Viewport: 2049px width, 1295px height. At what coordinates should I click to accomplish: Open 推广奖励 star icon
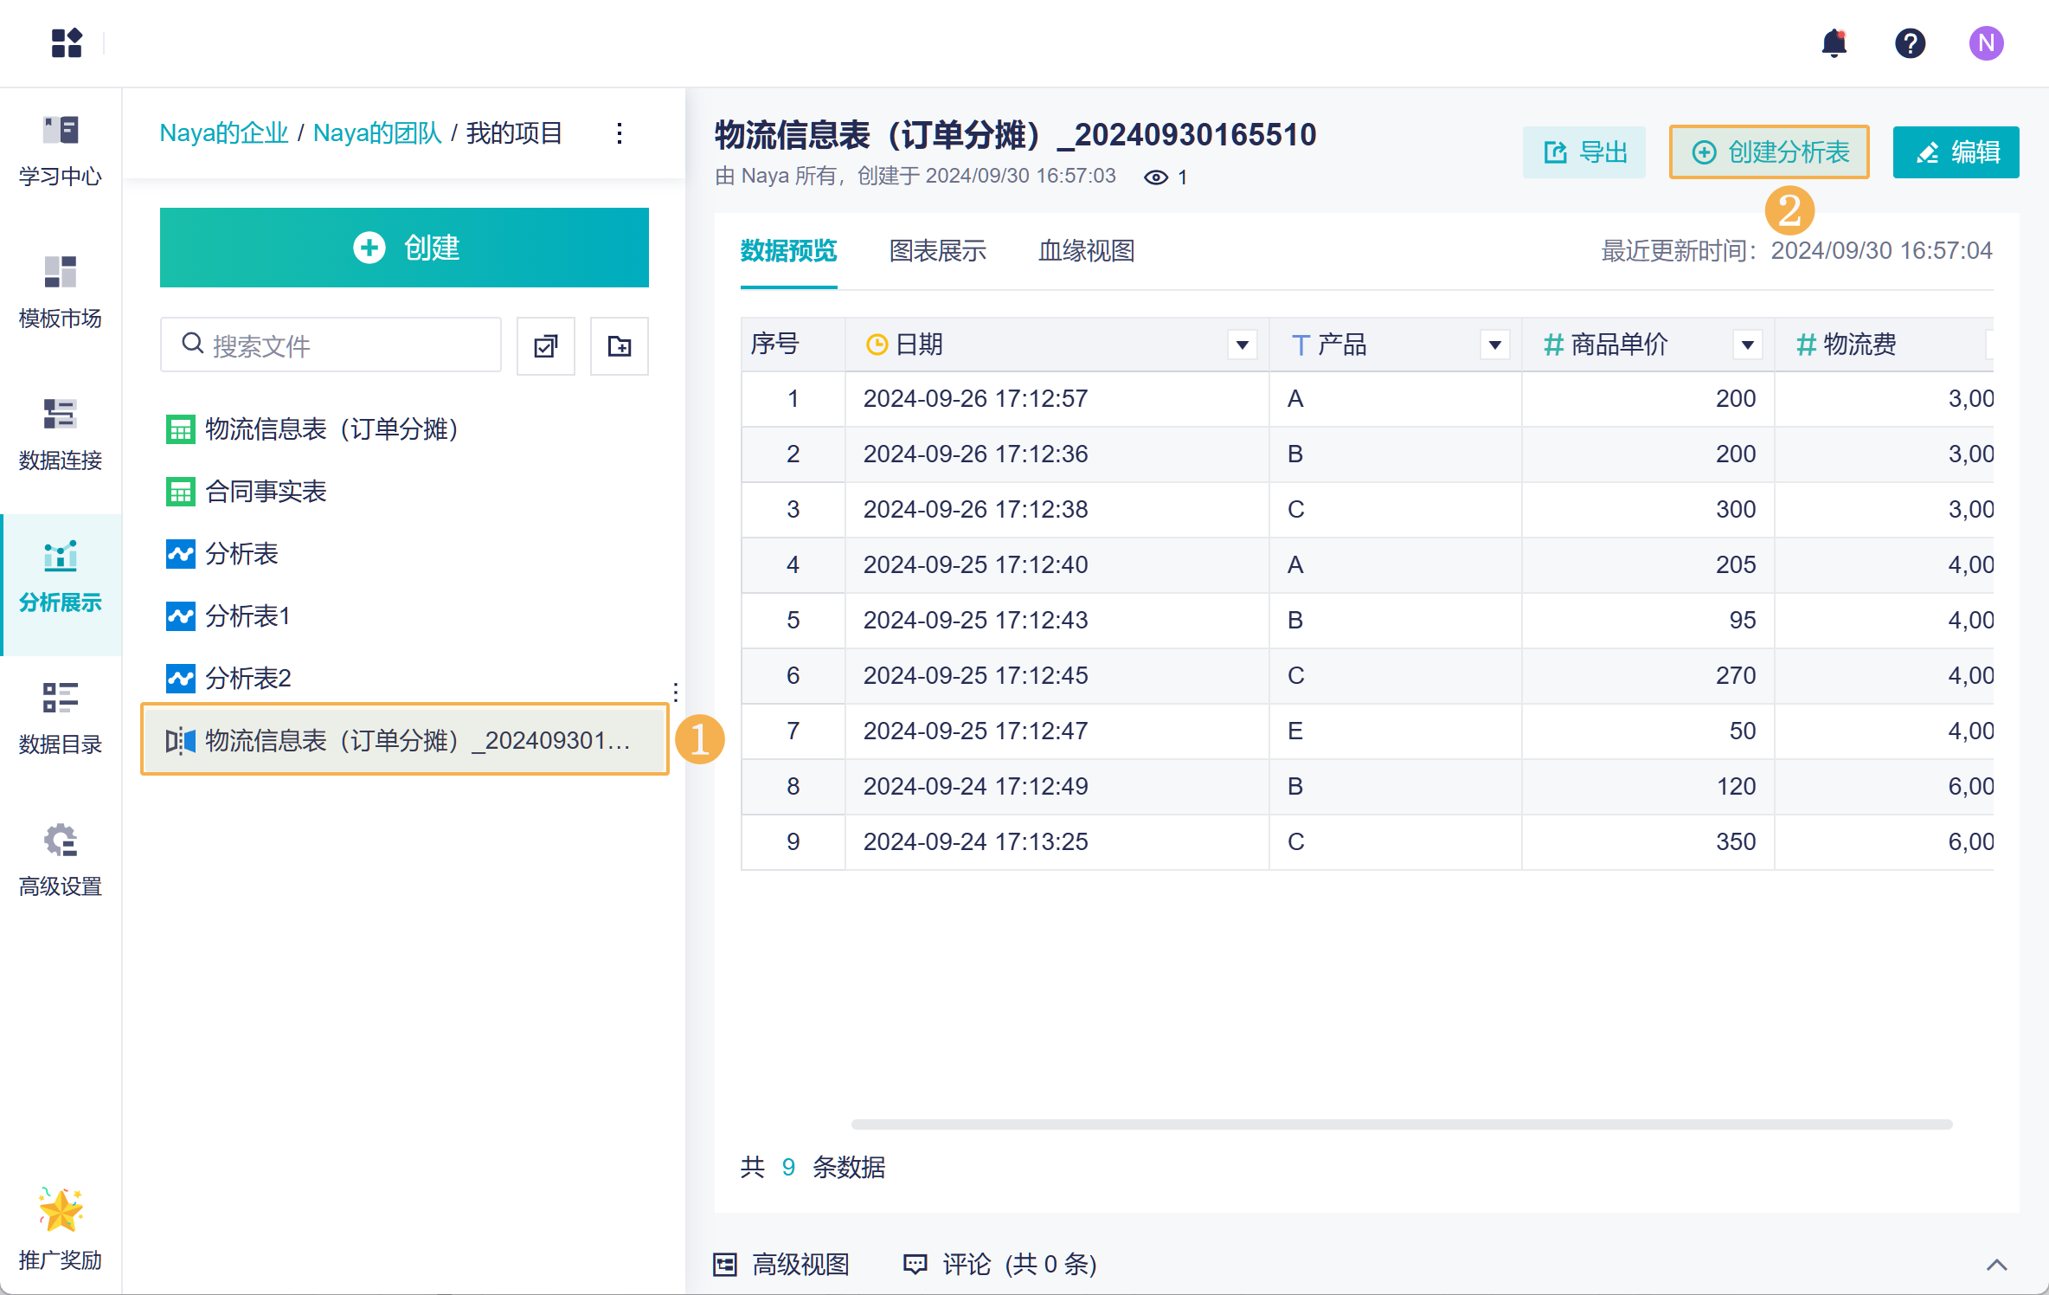click(61, 1208)
